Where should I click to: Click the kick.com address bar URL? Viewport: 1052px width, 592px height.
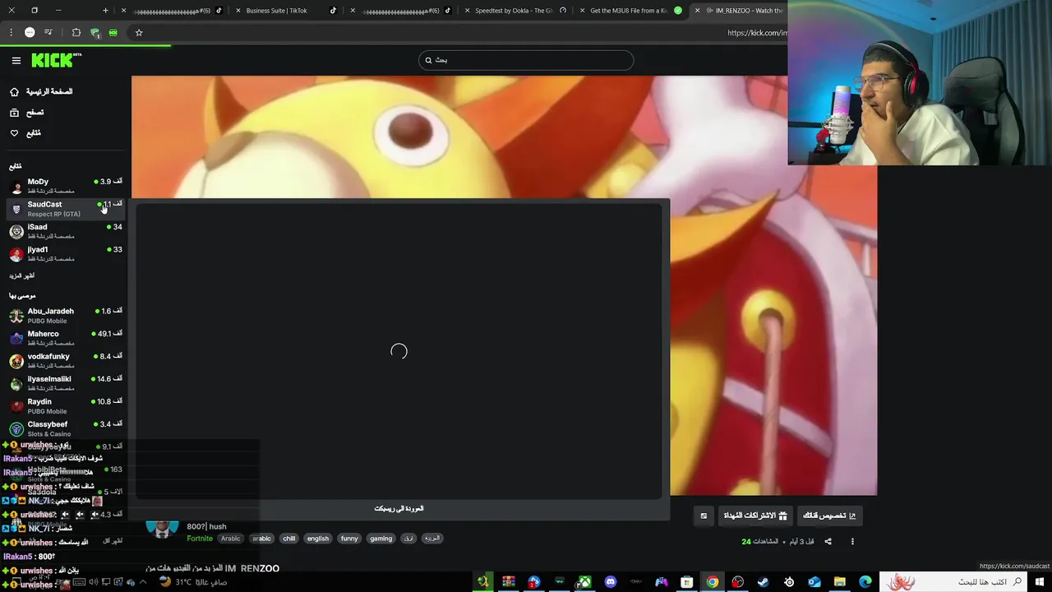click(x=757, y=33)
